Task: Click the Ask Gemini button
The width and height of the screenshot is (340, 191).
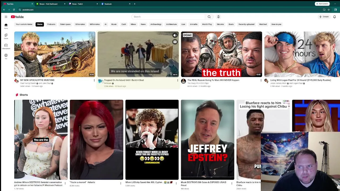Action: (x=322, y=4)
